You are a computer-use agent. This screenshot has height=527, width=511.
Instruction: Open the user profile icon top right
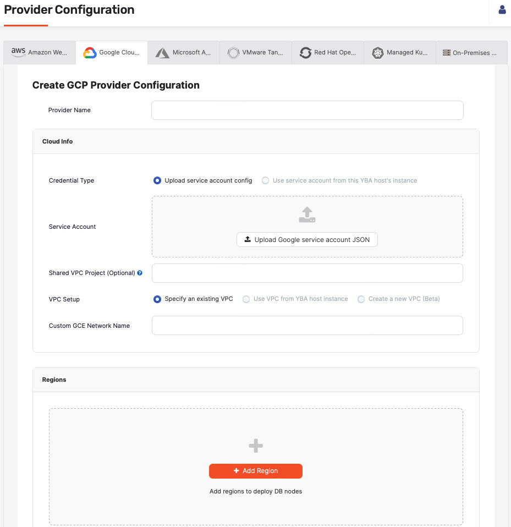pyautogui.click(x=502, y=9)
